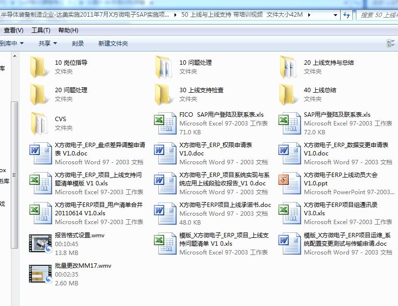The height and width of the screenshot is (306, 398).
Task: Select the folder name 20 上线支持与总结
Action: tap(329, 63)
